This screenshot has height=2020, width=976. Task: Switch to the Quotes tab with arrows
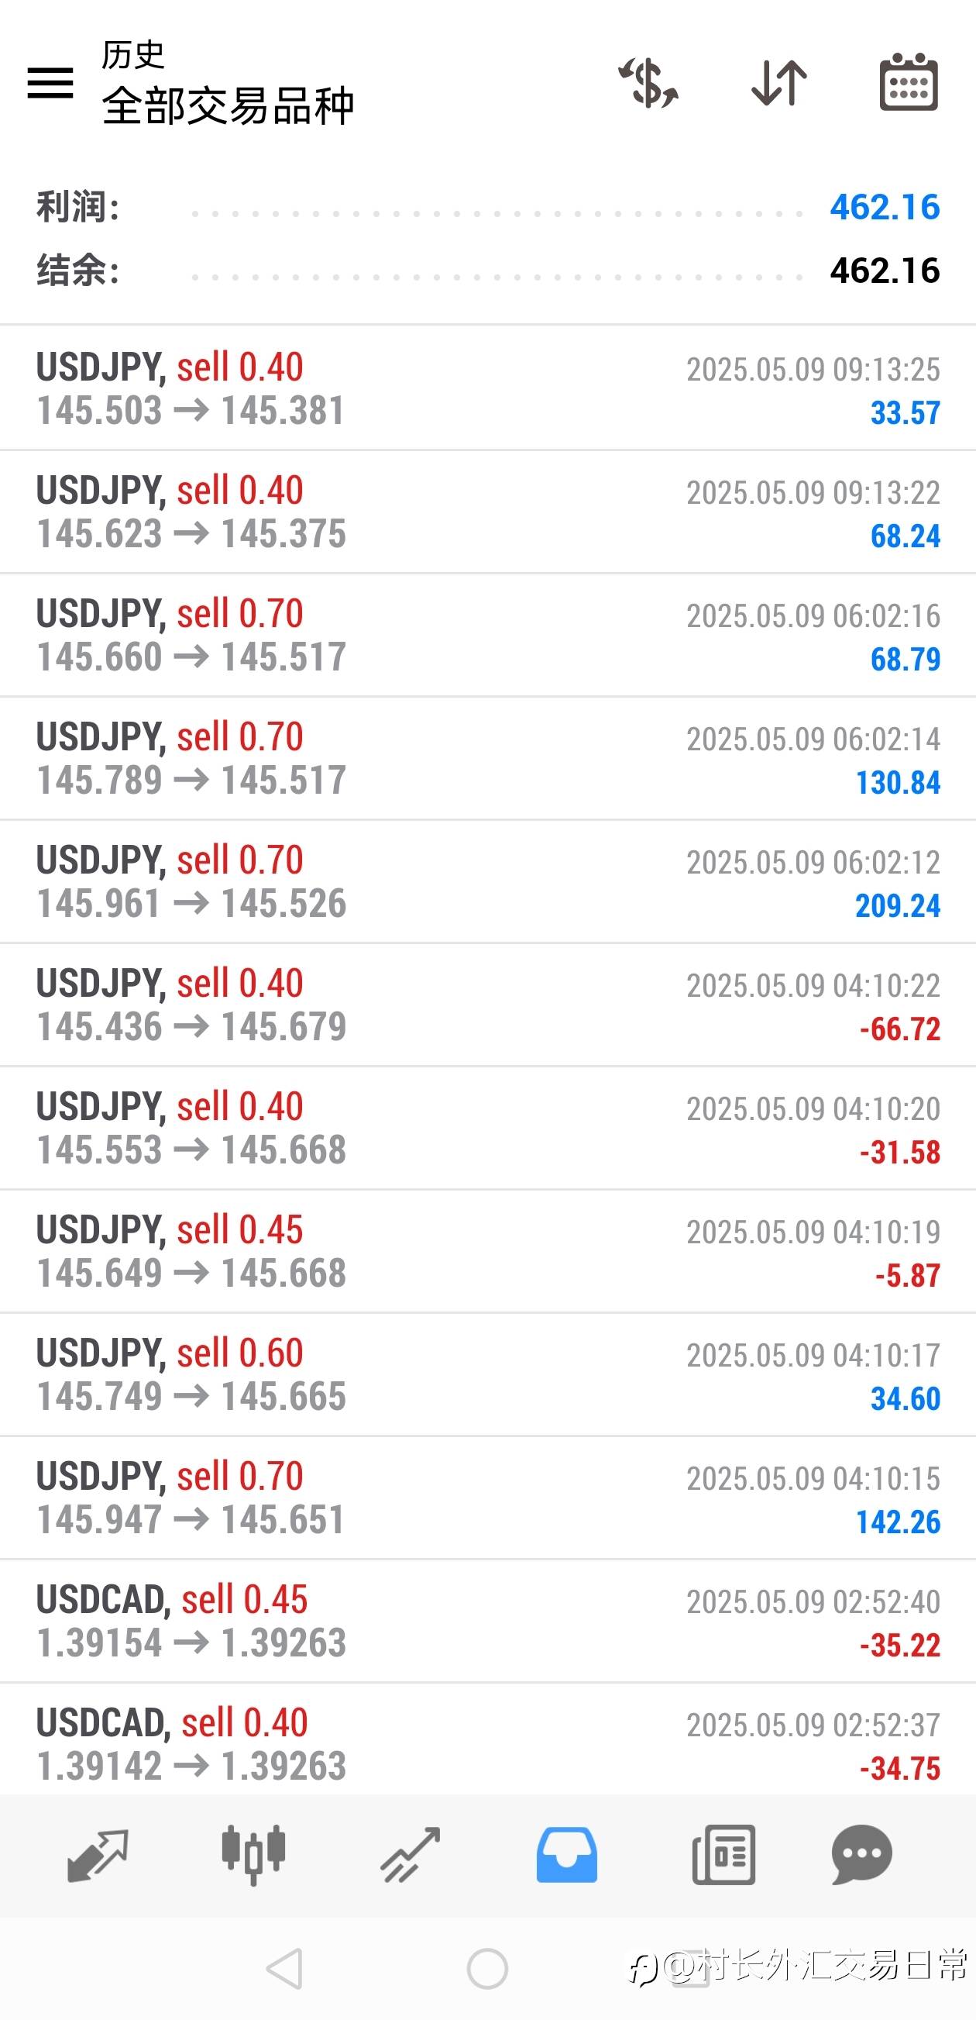[x=98, y=1855]
